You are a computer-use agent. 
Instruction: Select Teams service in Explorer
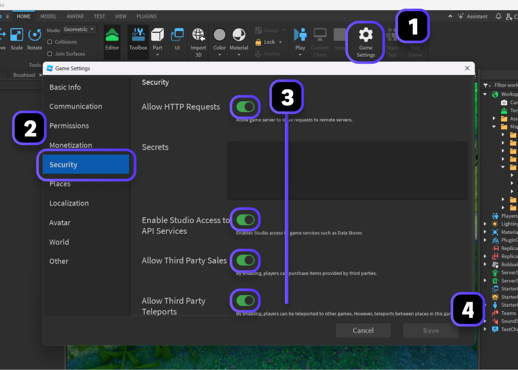pos(504,313)
